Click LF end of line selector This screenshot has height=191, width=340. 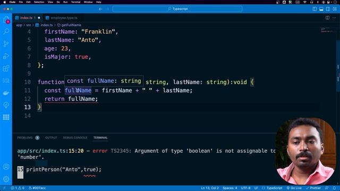click(256, 188)
